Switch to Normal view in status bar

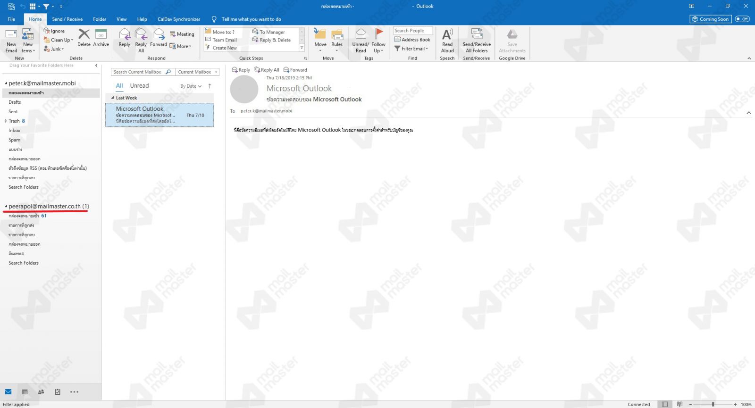(x=665, y=404)
